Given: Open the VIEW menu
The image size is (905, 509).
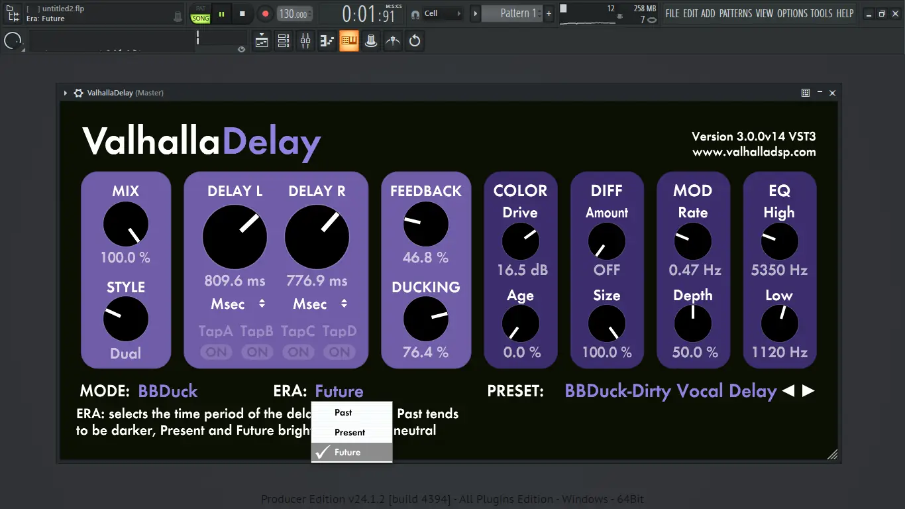Looking at the screenshot, I should coord(765,13).
